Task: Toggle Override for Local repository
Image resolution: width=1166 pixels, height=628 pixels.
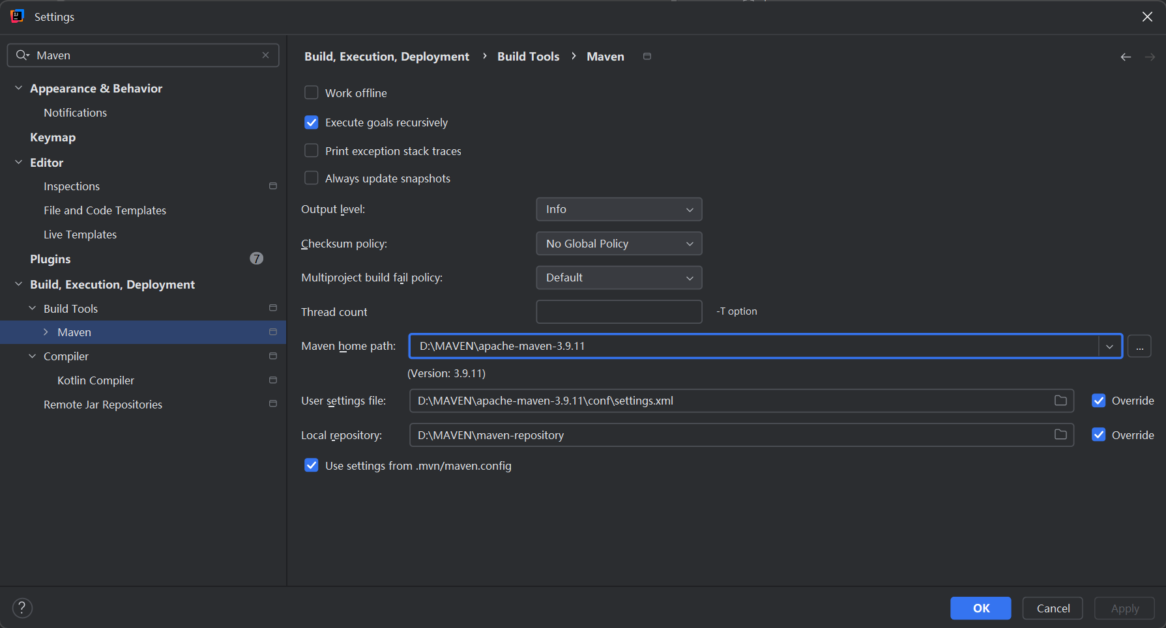Action: pos(1099,435)
